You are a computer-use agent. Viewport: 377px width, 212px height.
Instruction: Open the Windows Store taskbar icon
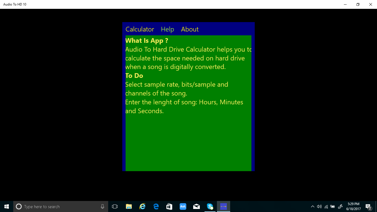[169, 206]
